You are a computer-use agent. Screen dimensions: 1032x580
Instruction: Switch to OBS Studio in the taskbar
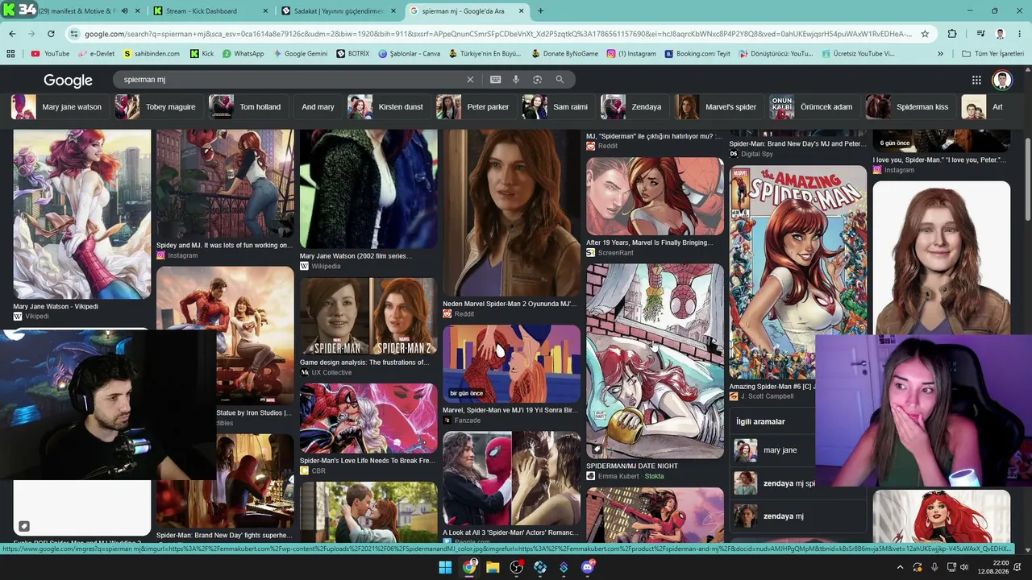click(x=516, y=567)
